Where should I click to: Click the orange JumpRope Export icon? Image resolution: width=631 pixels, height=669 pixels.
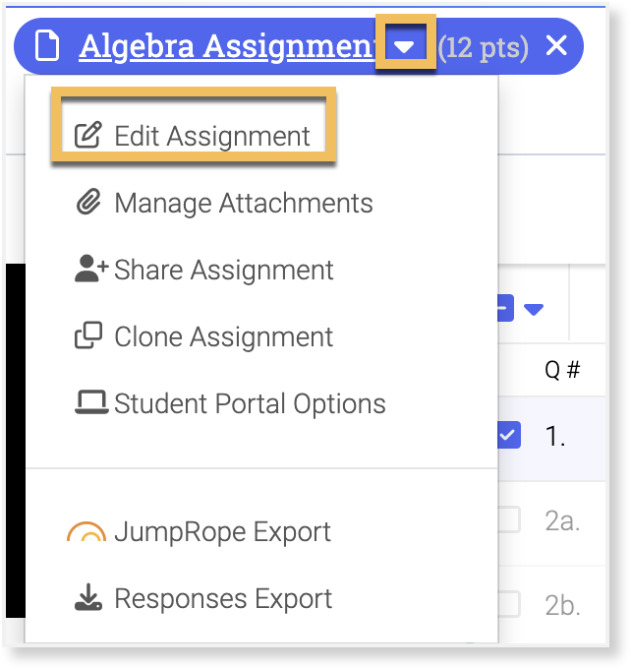tap(86, 533)
